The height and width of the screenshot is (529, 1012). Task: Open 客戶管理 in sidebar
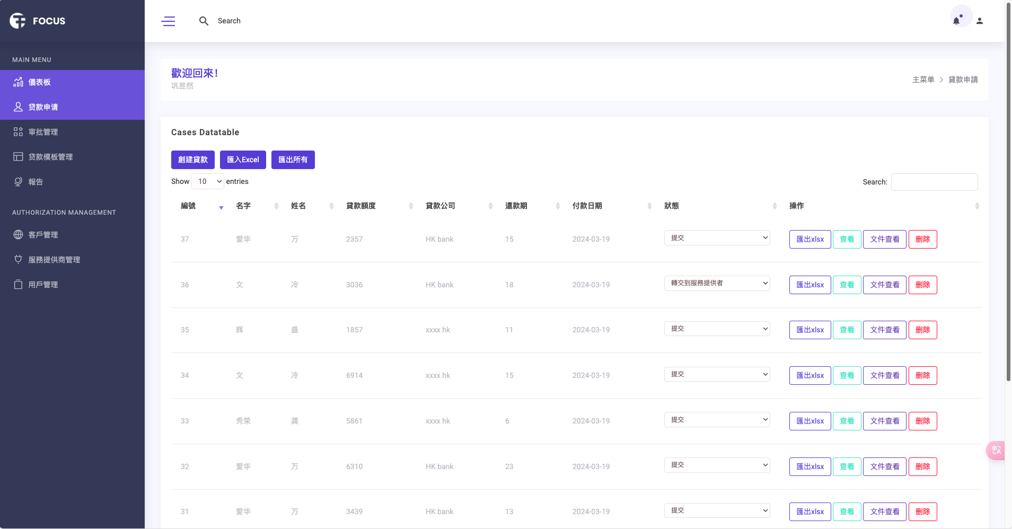coord(72,235)
